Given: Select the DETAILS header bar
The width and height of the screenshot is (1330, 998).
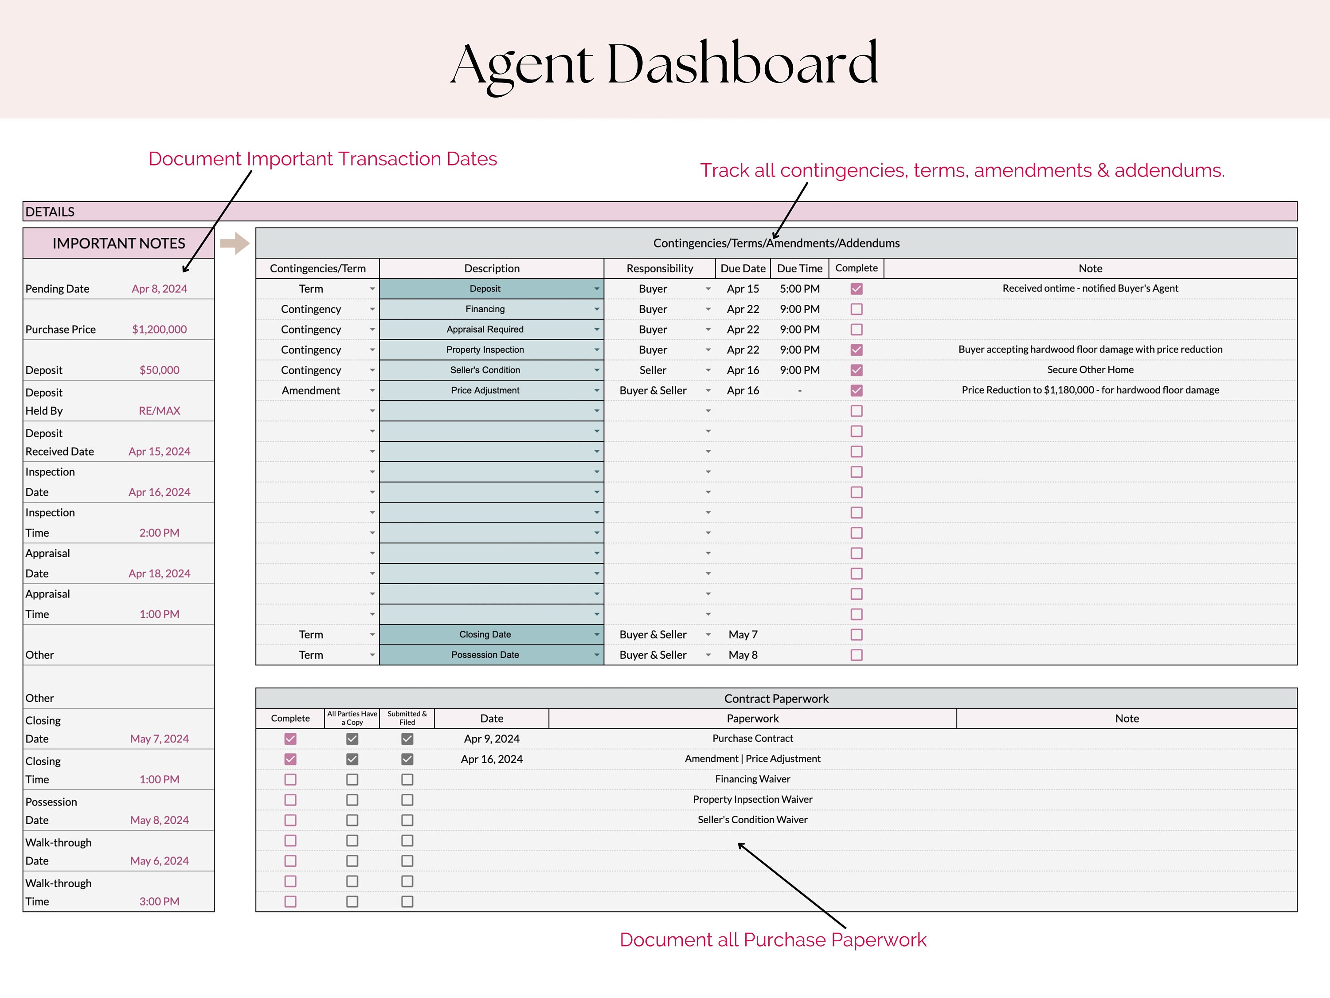Looking at the screenshot, I should [x=51, y=212].
